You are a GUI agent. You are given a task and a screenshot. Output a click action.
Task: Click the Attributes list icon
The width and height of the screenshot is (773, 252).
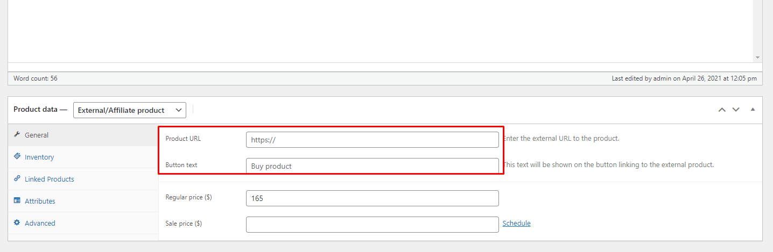pos(17,201)
